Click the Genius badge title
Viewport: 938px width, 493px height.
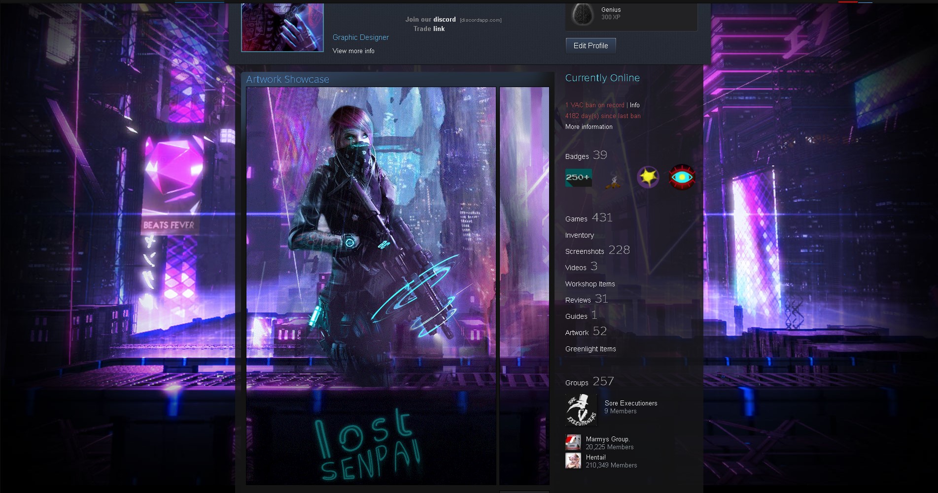(611, 10)
